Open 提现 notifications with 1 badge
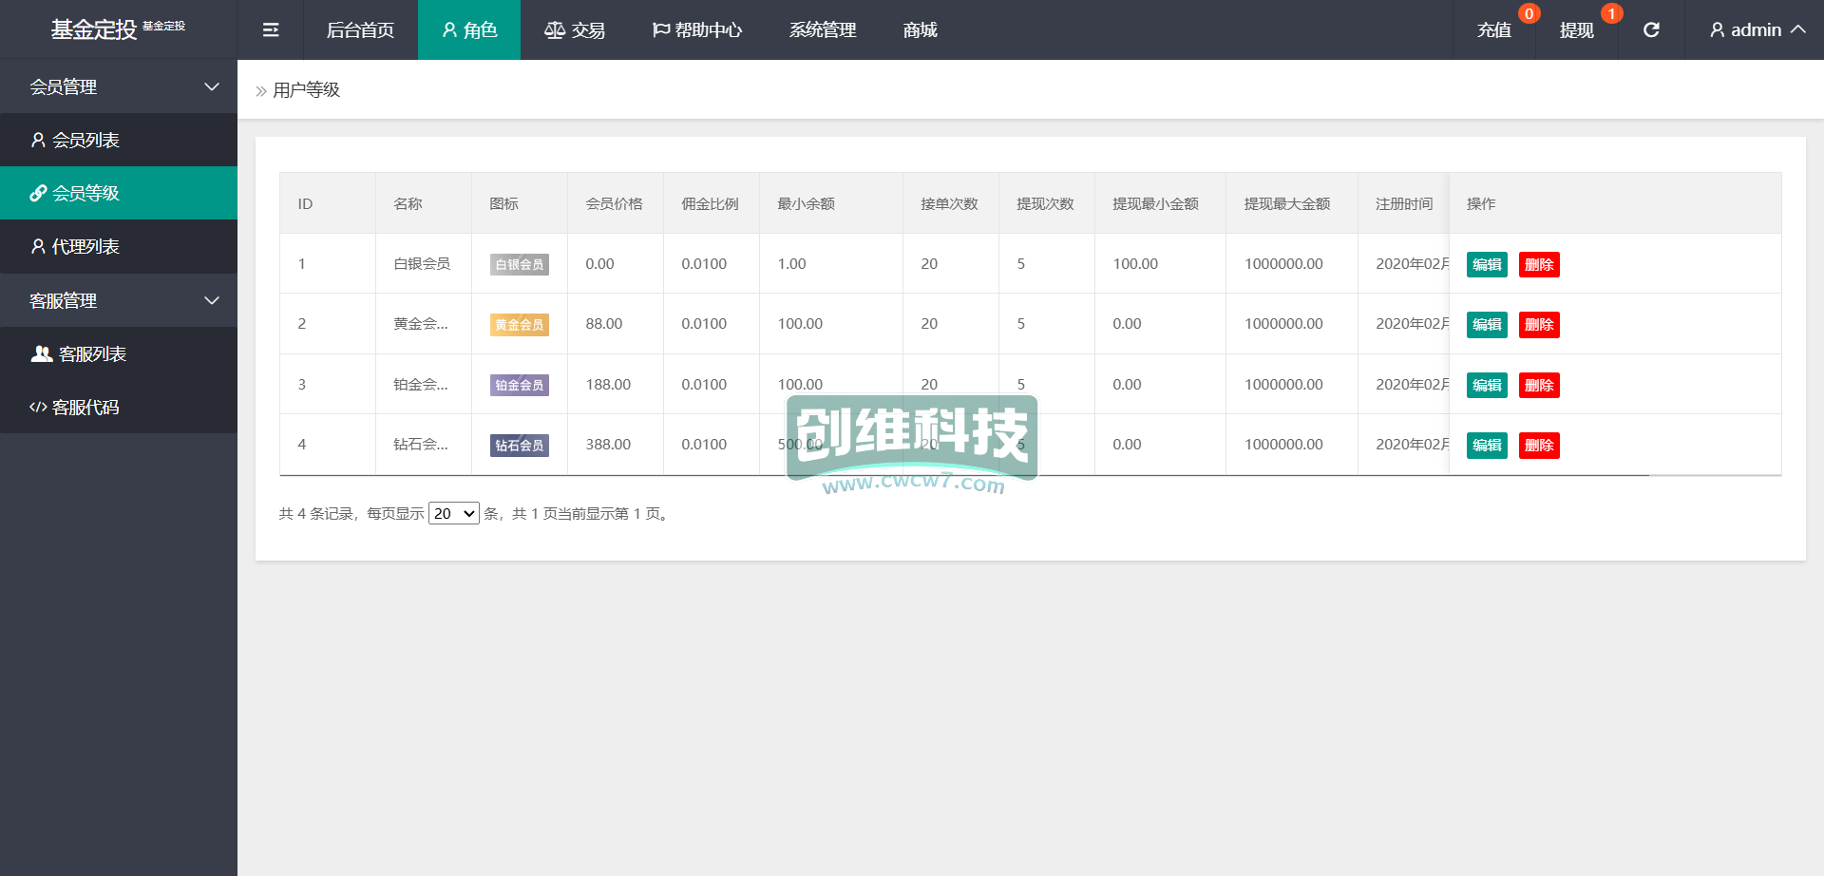Viewport: 1824px width, 876px height. (1576, 30)
